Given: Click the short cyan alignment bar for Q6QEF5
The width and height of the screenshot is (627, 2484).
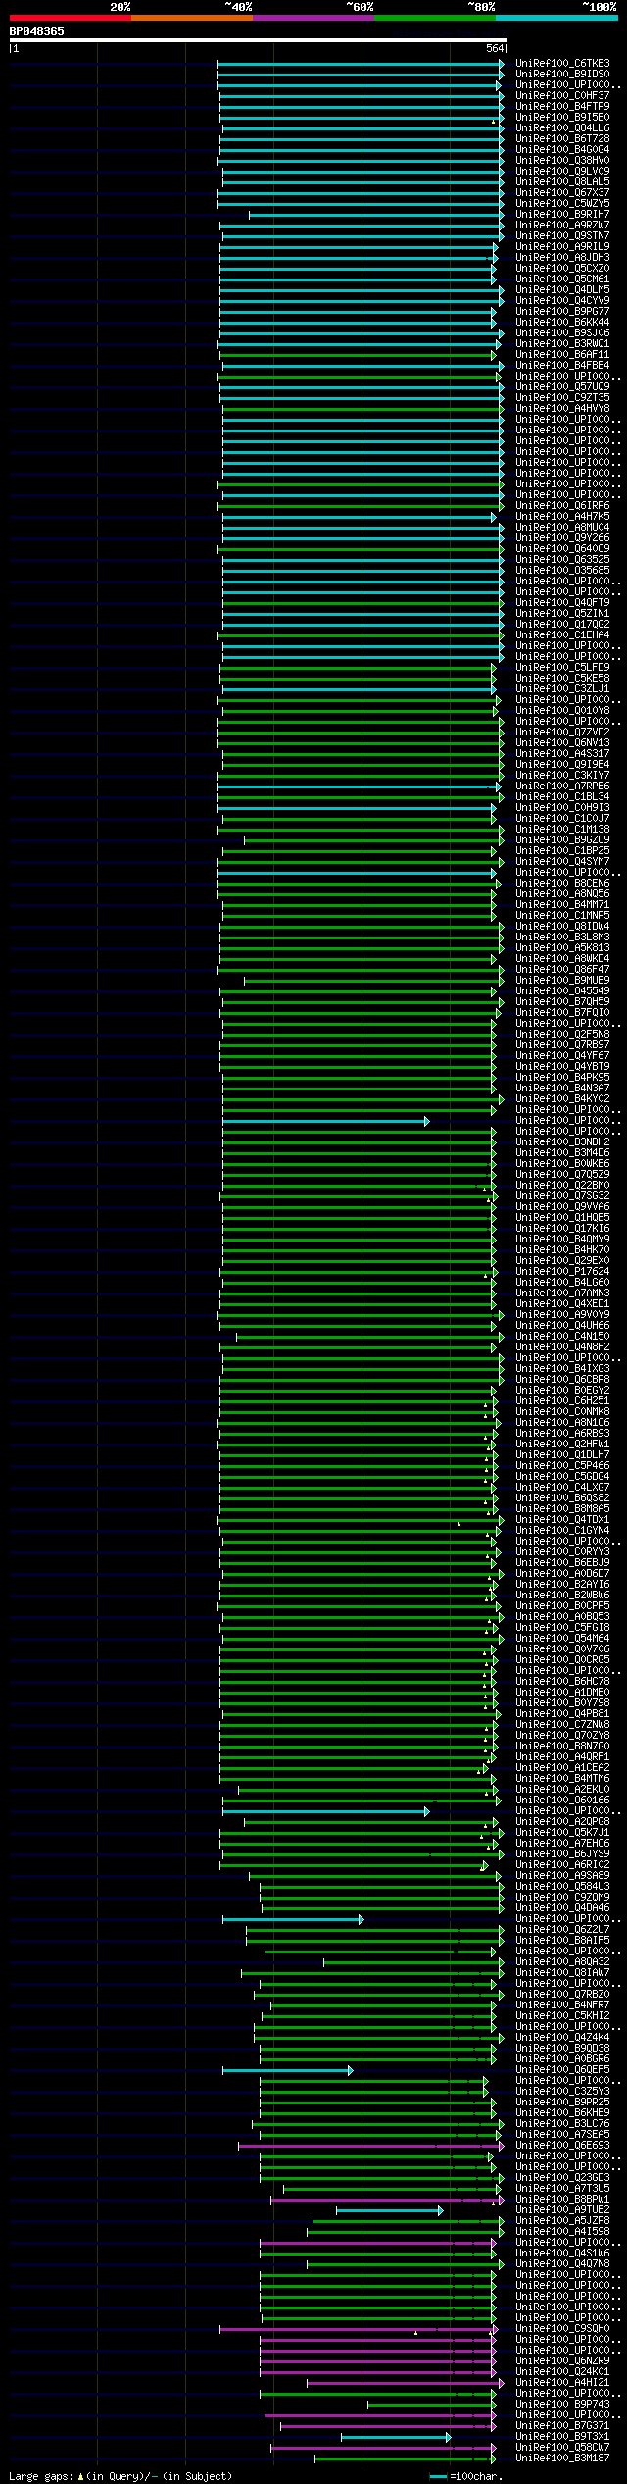Looking at the screenshot, I should tap(287, 2071).
